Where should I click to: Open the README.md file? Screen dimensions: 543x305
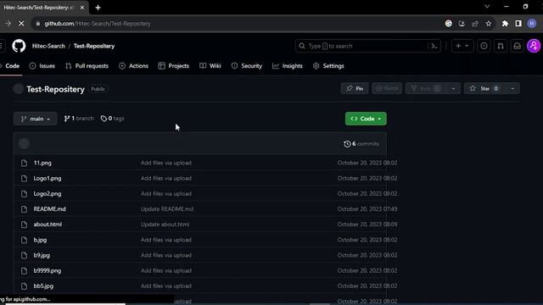coord(49,209)
